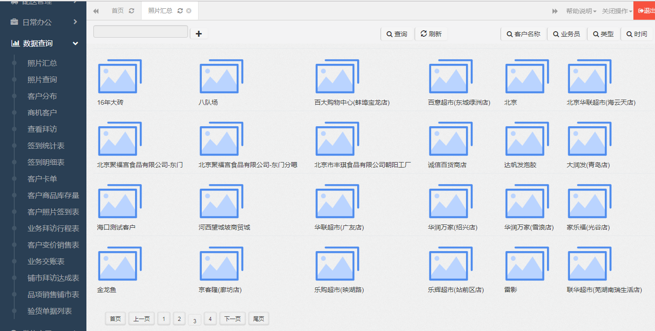Open 验货单据列表 in sidebar

50,311
